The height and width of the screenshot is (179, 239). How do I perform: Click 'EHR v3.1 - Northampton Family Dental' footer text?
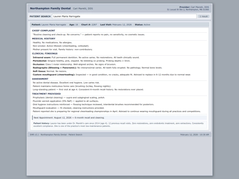[x=56, y=135]
